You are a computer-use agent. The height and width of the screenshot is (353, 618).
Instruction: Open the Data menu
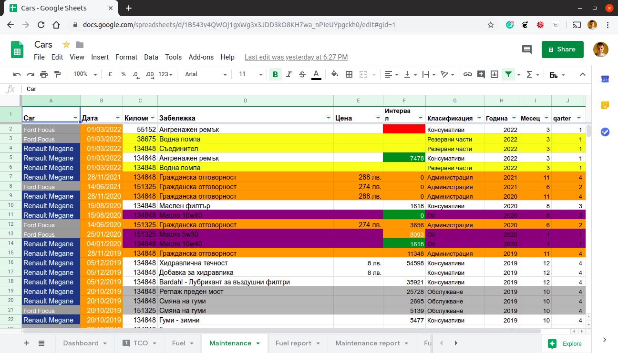click(x=151, y=57)
